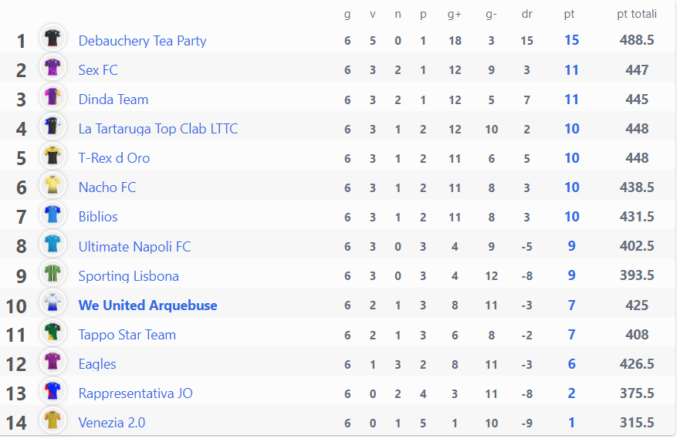Image resolution: width=680 pixels, height=442 pixels.
Task: Click Debauchery Tea Party black jersey icon
Action: tap(52, 38)
